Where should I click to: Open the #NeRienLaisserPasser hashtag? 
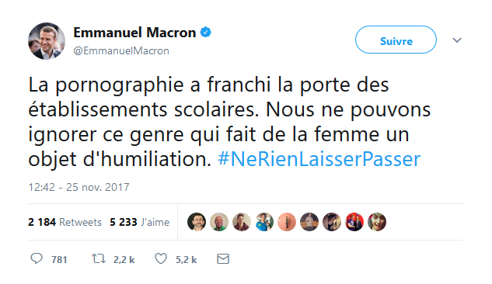319,159
